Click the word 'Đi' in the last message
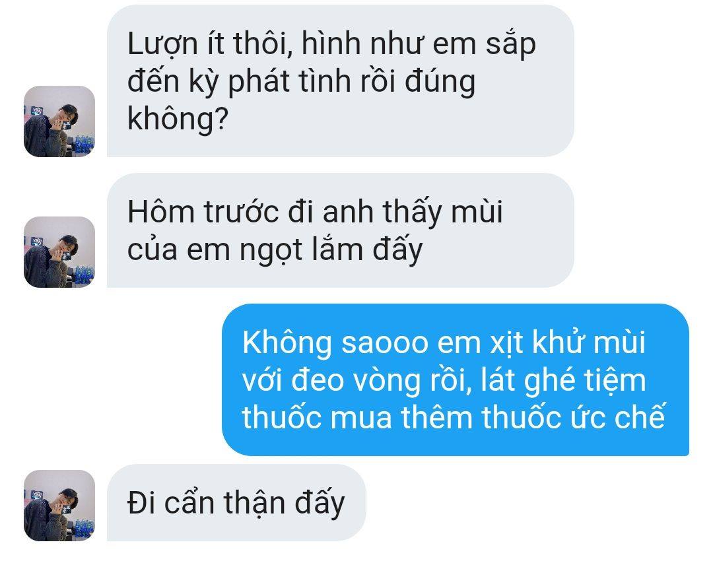The width and height of the screenshot is (713, 563). click(141, 503)
